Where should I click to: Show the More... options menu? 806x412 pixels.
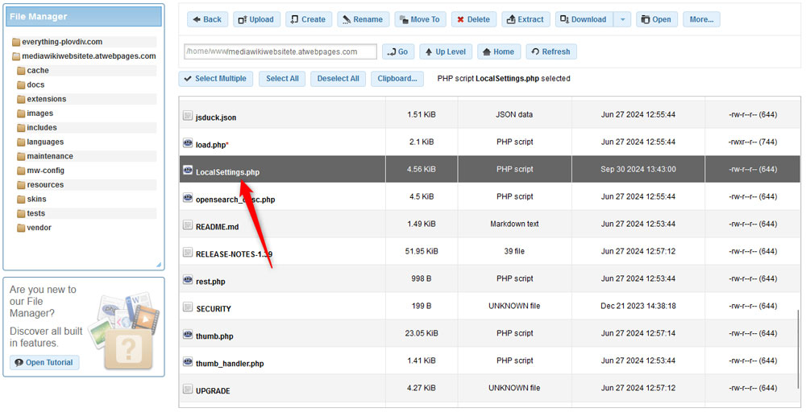point(701,19)
